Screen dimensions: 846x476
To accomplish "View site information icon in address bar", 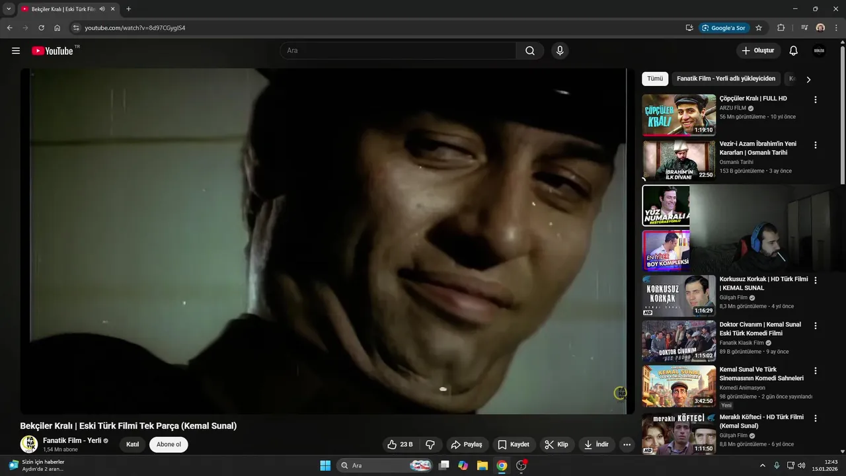I will [x=76, y=28].
